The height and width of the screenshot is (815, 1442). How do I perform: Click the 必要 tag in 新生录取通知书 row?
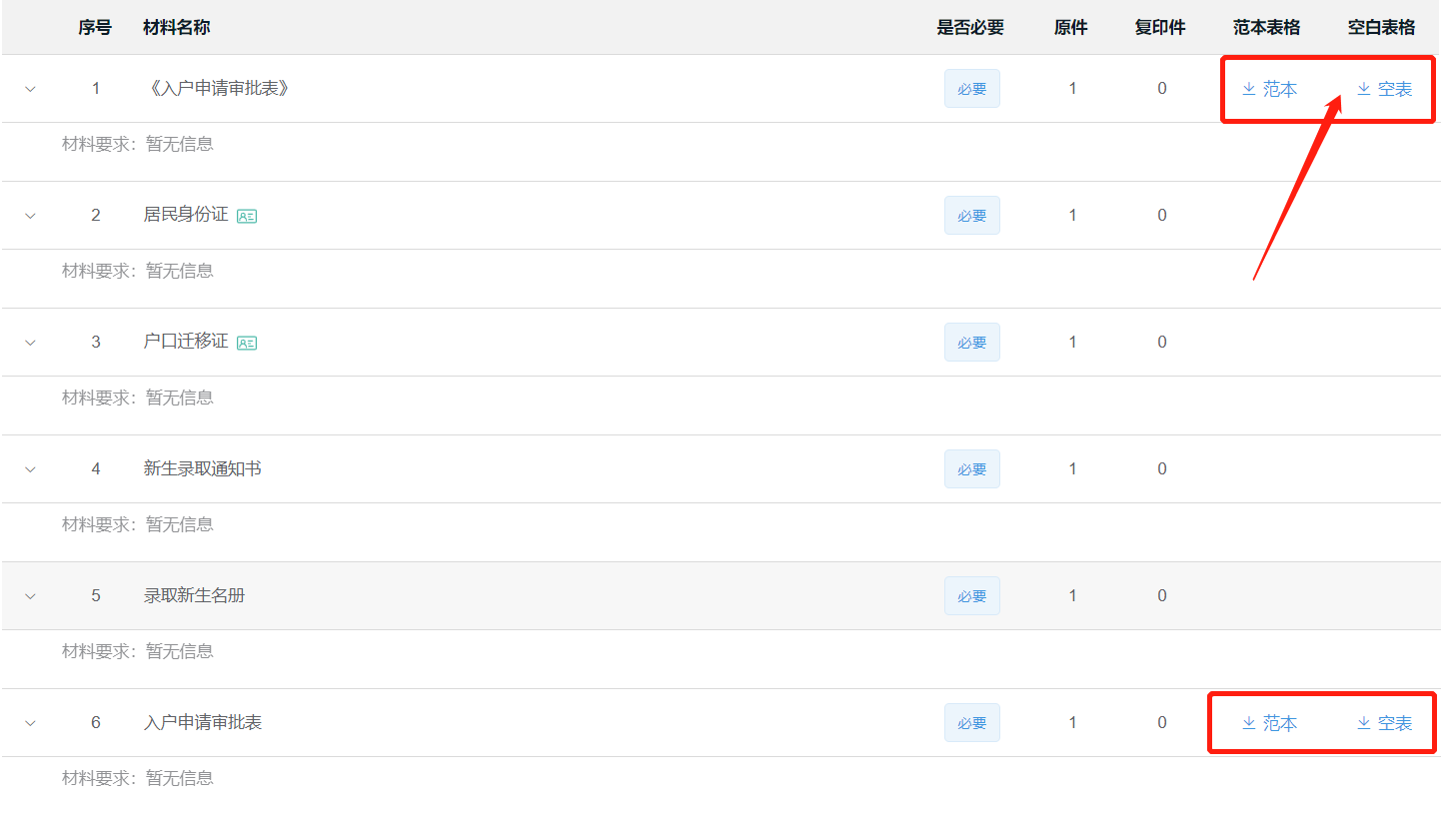click(971, 469)
